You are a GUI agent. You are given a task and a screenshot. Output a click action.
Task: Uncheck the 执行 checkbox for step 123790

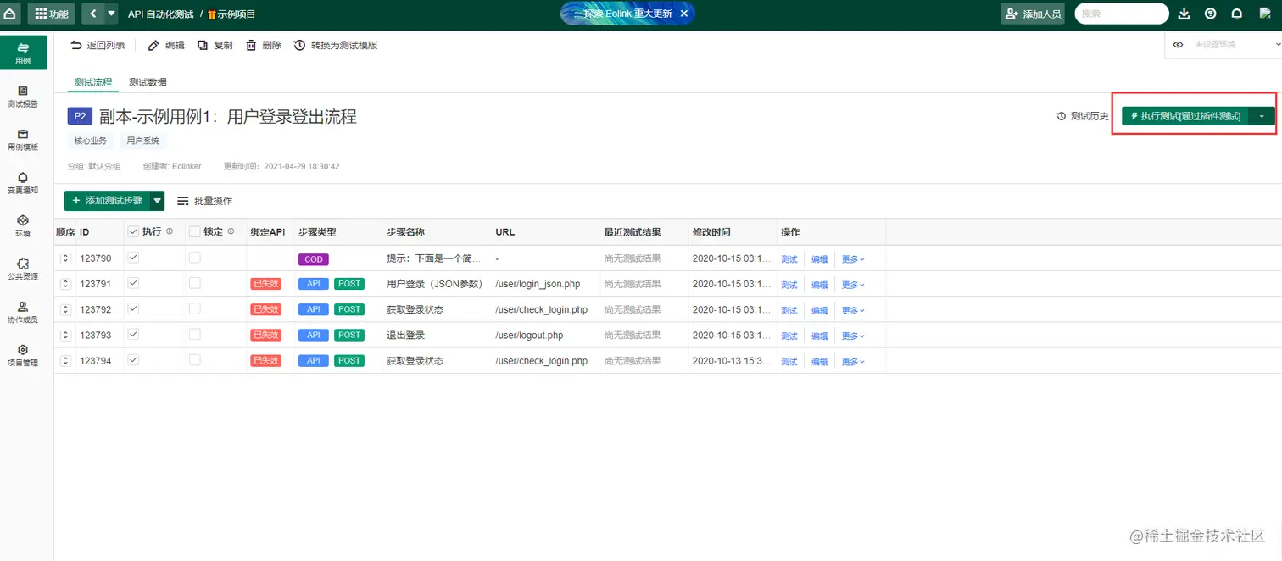pos(132,258)
